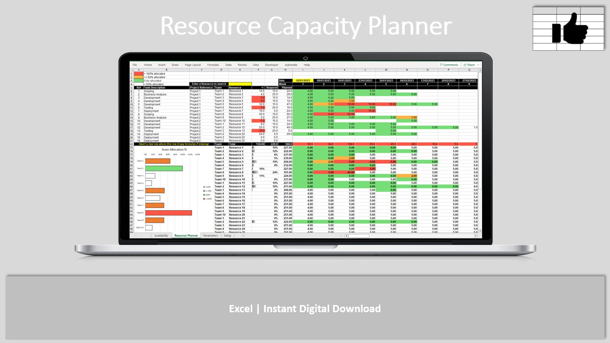Add a new worksheet with the plus icon
Viewport: 610px width, 343px height.
pos(242,235)
